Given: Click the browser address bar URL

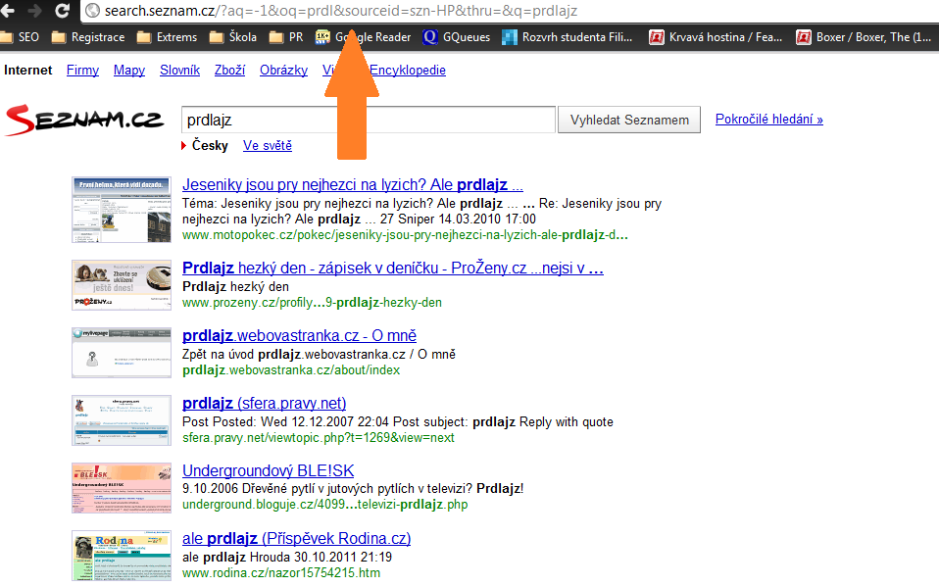Looking at the screenshot, I should pos(341,11).
